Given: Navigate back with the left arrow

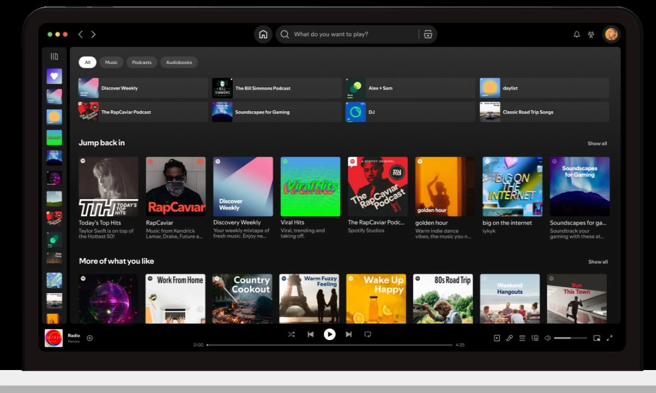Looking at the screenshot, I should tap(80, 34).
